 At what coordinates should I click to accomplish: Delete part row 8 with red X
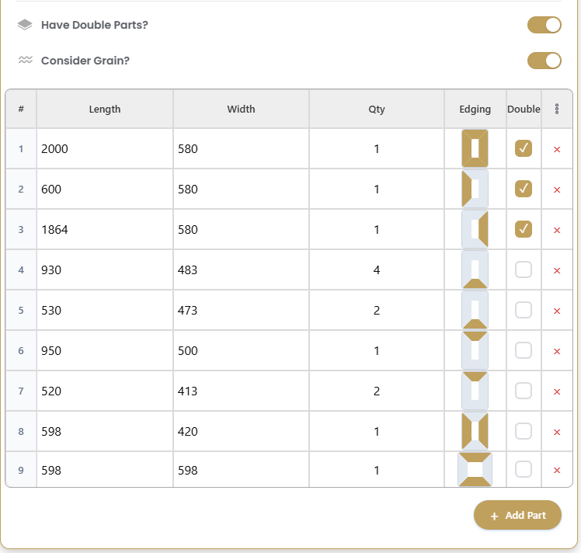point(557,432)
